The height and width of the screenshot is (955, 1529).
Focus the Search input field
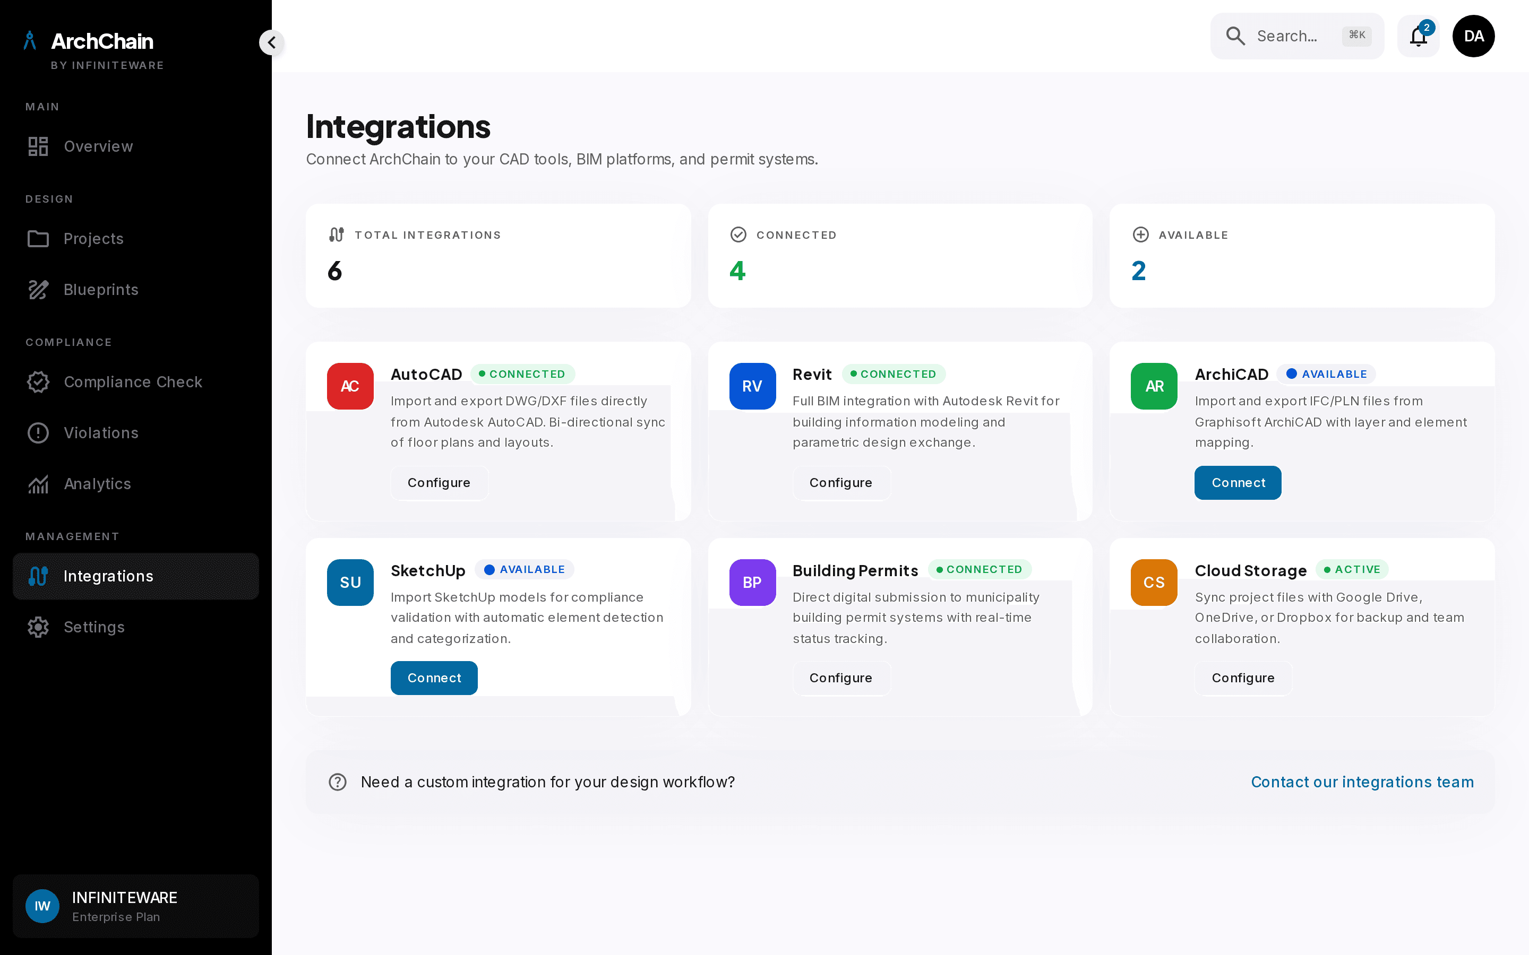[1296, 36]
